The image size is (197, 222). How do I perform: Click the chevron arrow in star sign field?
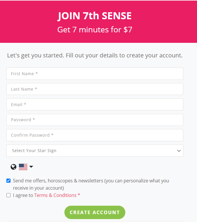[x=179, y=151]
